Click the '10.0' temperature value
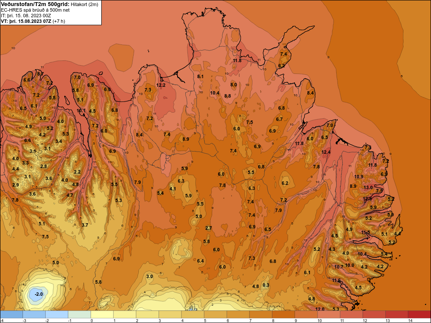Image resolution: width=431 pixels, height=323 pixels. tap(350, 265)
